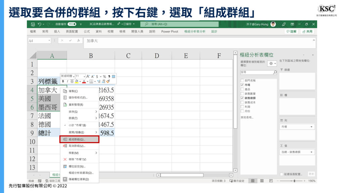Tick the 銷售數量 field checkbox
The image size is (344, 193).
click(x=242, y=94)
